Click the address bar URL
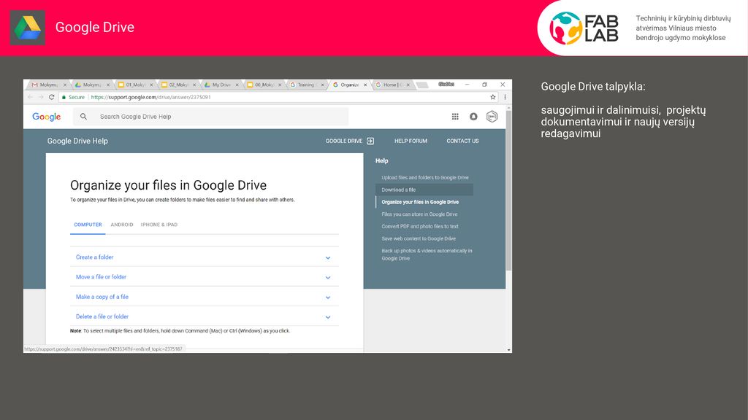The height and width of the screenshot is (420, 748). click(x=150, y=97)
